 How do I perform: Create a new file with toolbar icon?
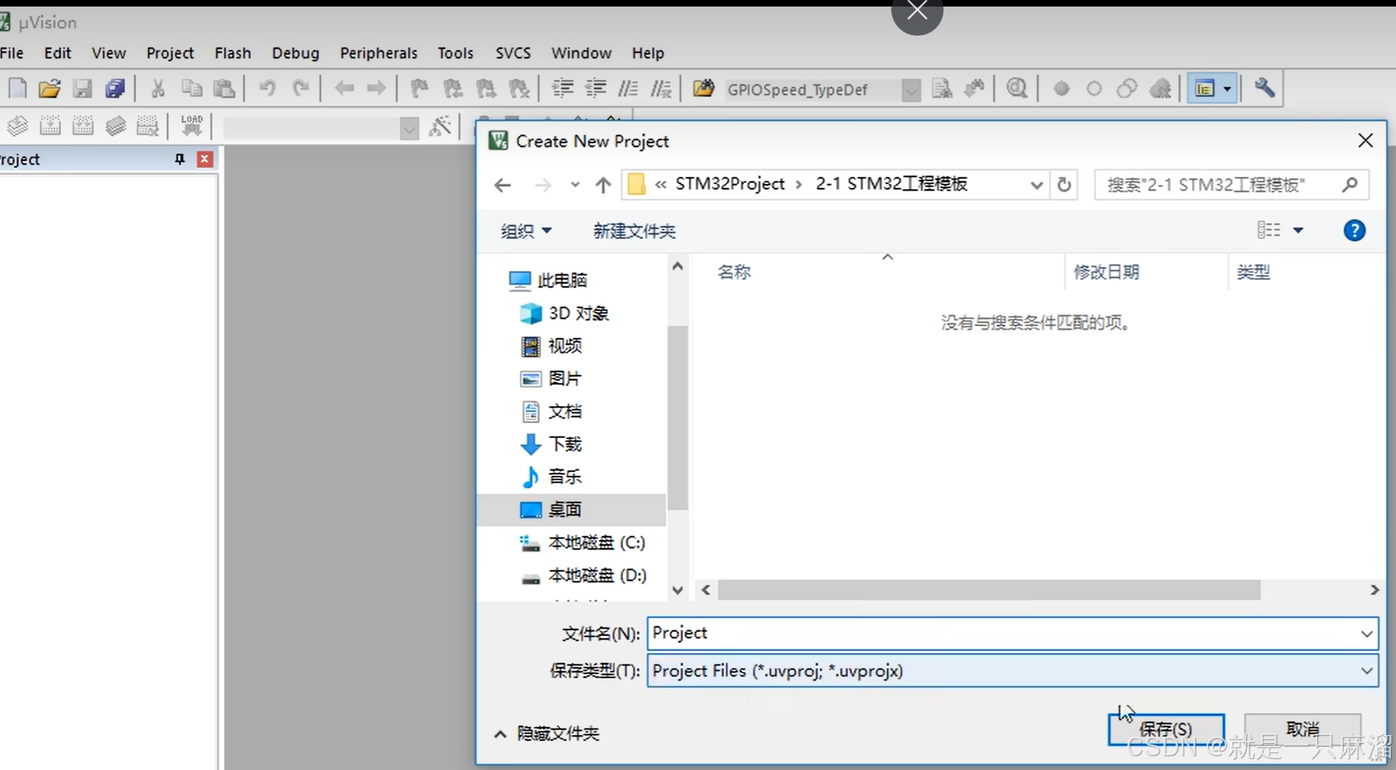click(17, 89)
